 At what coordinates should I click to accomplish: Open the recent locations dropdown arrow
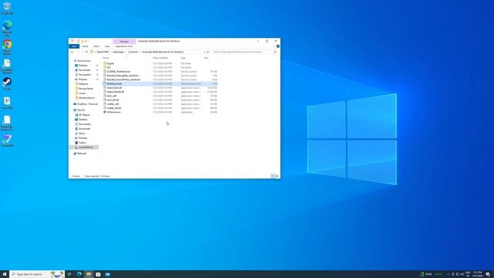(x=83, y=52)
